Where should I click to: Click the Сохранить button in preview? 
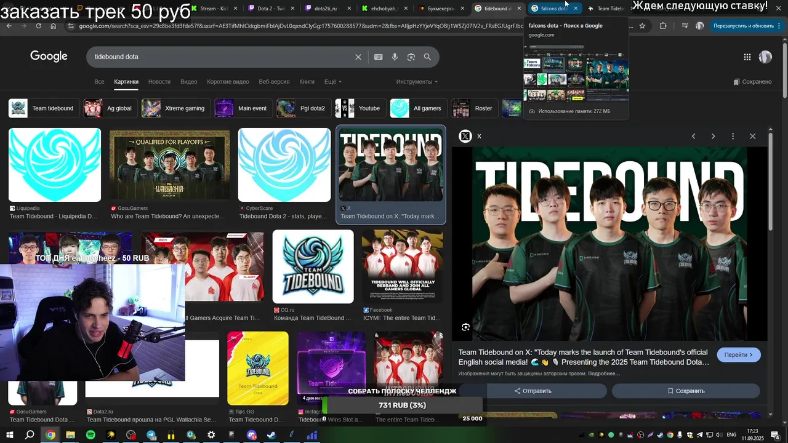(686, 391)
